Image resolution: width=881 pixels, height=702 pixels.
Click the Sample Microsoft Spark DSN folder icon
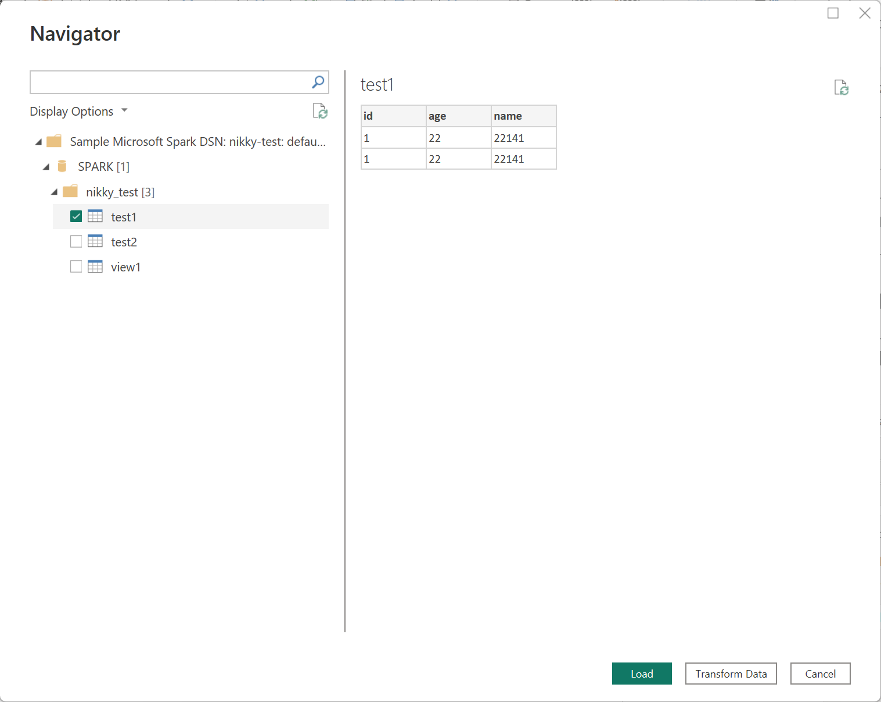tap(54, 142)
